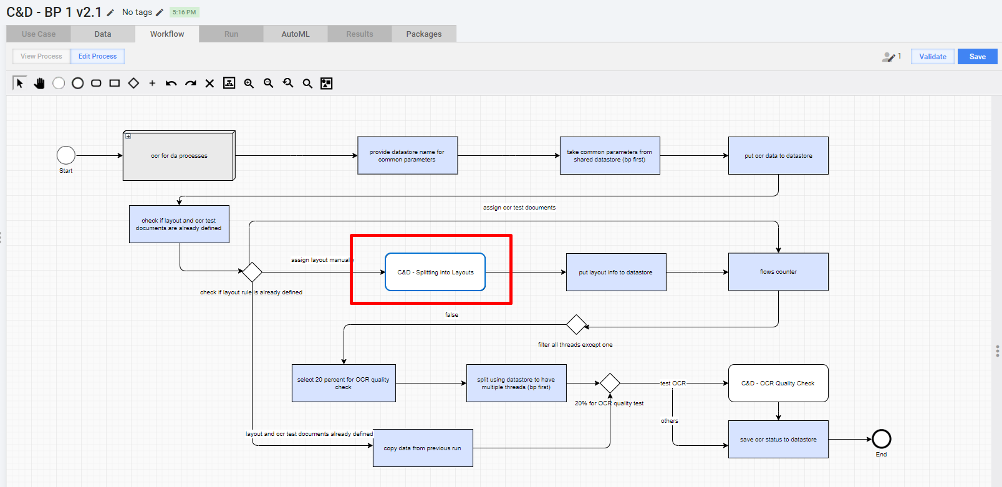The width and height of the screenshot is (1002, 487).
Task: Open the Data tab
Action: [x=103, y=34]
